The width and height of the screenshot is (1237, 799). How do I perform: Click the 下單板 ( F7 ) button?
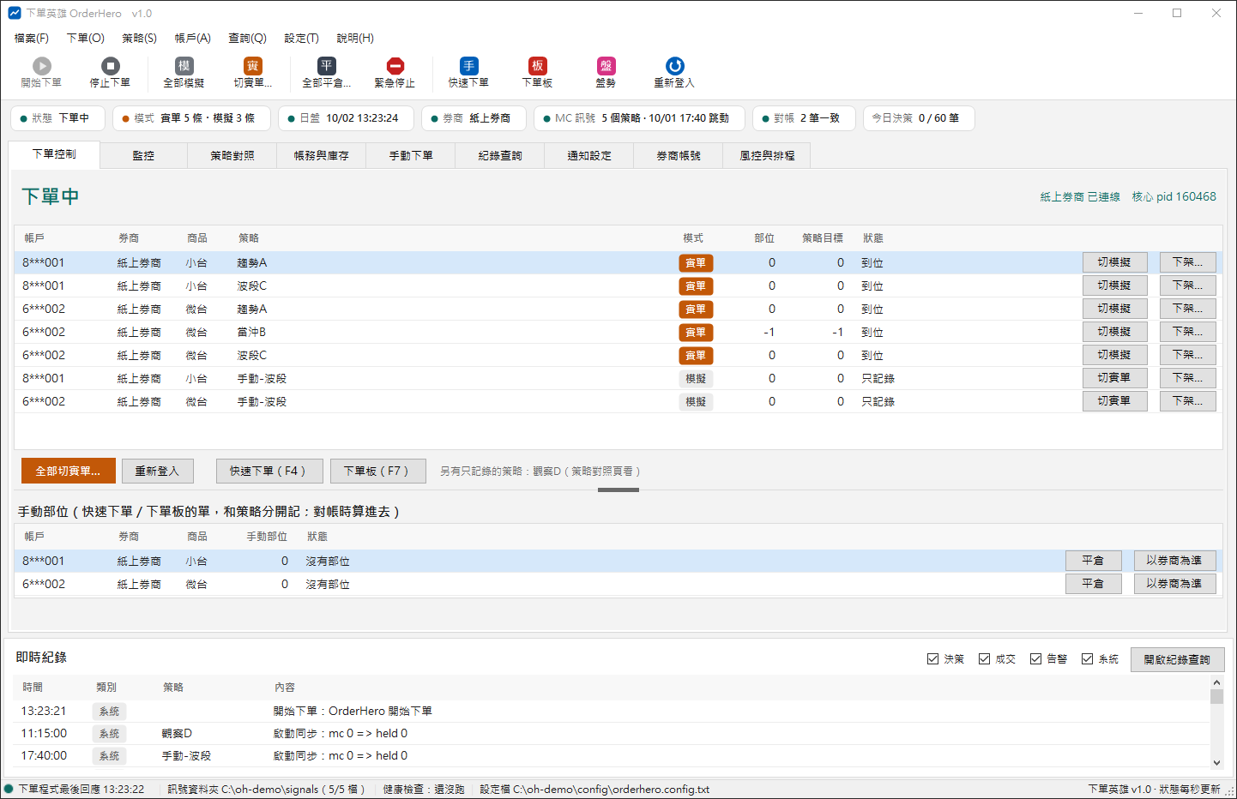click(x=378, y=471)
